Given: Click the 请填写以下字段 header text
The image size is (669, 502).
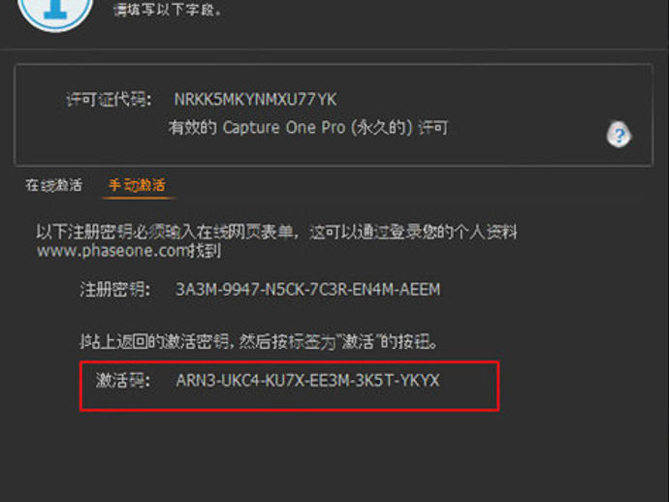Looking at the screenshot, I should [x=167, y=9].
